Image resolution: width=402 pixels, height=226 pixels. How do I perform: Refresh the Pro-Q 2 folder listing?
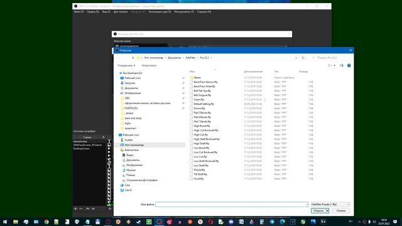coord(303,58)
